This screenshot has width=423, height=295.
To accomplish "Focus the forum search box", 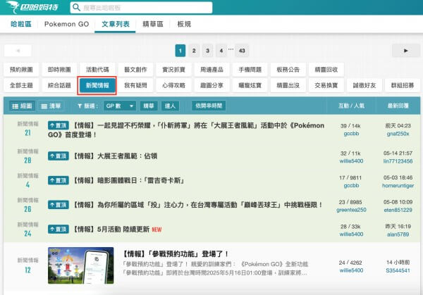I will pyautogui.click(x=141, y=8).
